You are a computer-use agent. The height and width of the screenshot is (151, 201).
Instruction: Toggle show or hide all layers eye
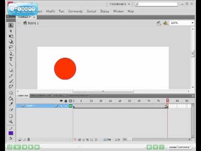[x=61, y=101]
